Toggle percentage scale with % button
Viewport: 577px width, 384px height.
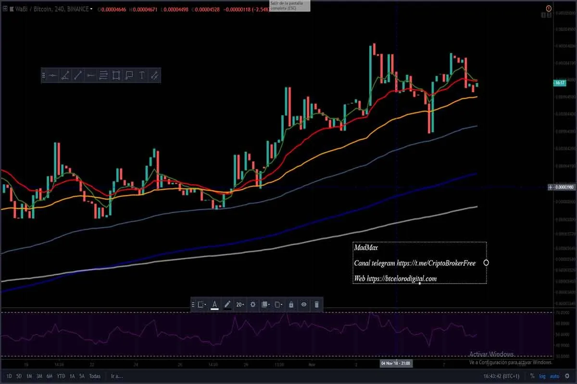532,376
